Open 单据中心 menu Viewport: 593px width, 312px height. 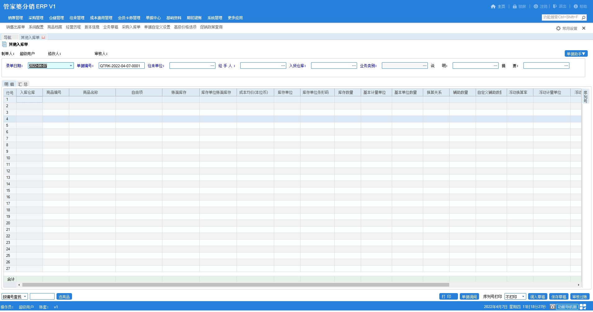[153, 18]
